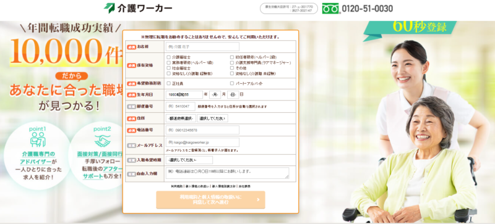Click the 厚生労働大臣許可 license number badge
Image resolution: width=495 pixels, height=224 pixels.
tap(288, 9)
